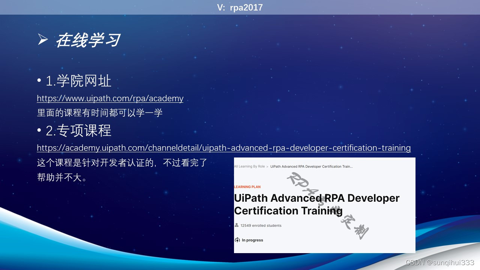Click the enrolled students person icon
This screenshot has width=480, height=270.
[237, 225]
